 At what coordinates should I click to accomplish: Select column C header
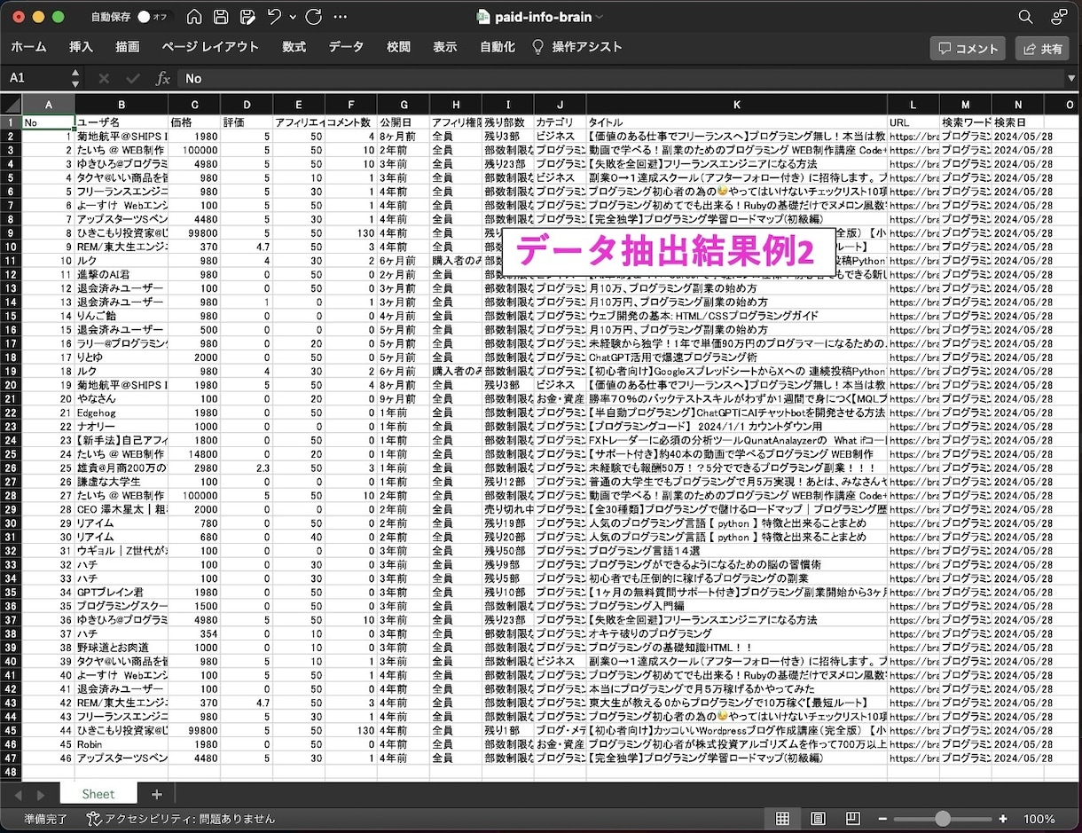[x=194, y=105]
